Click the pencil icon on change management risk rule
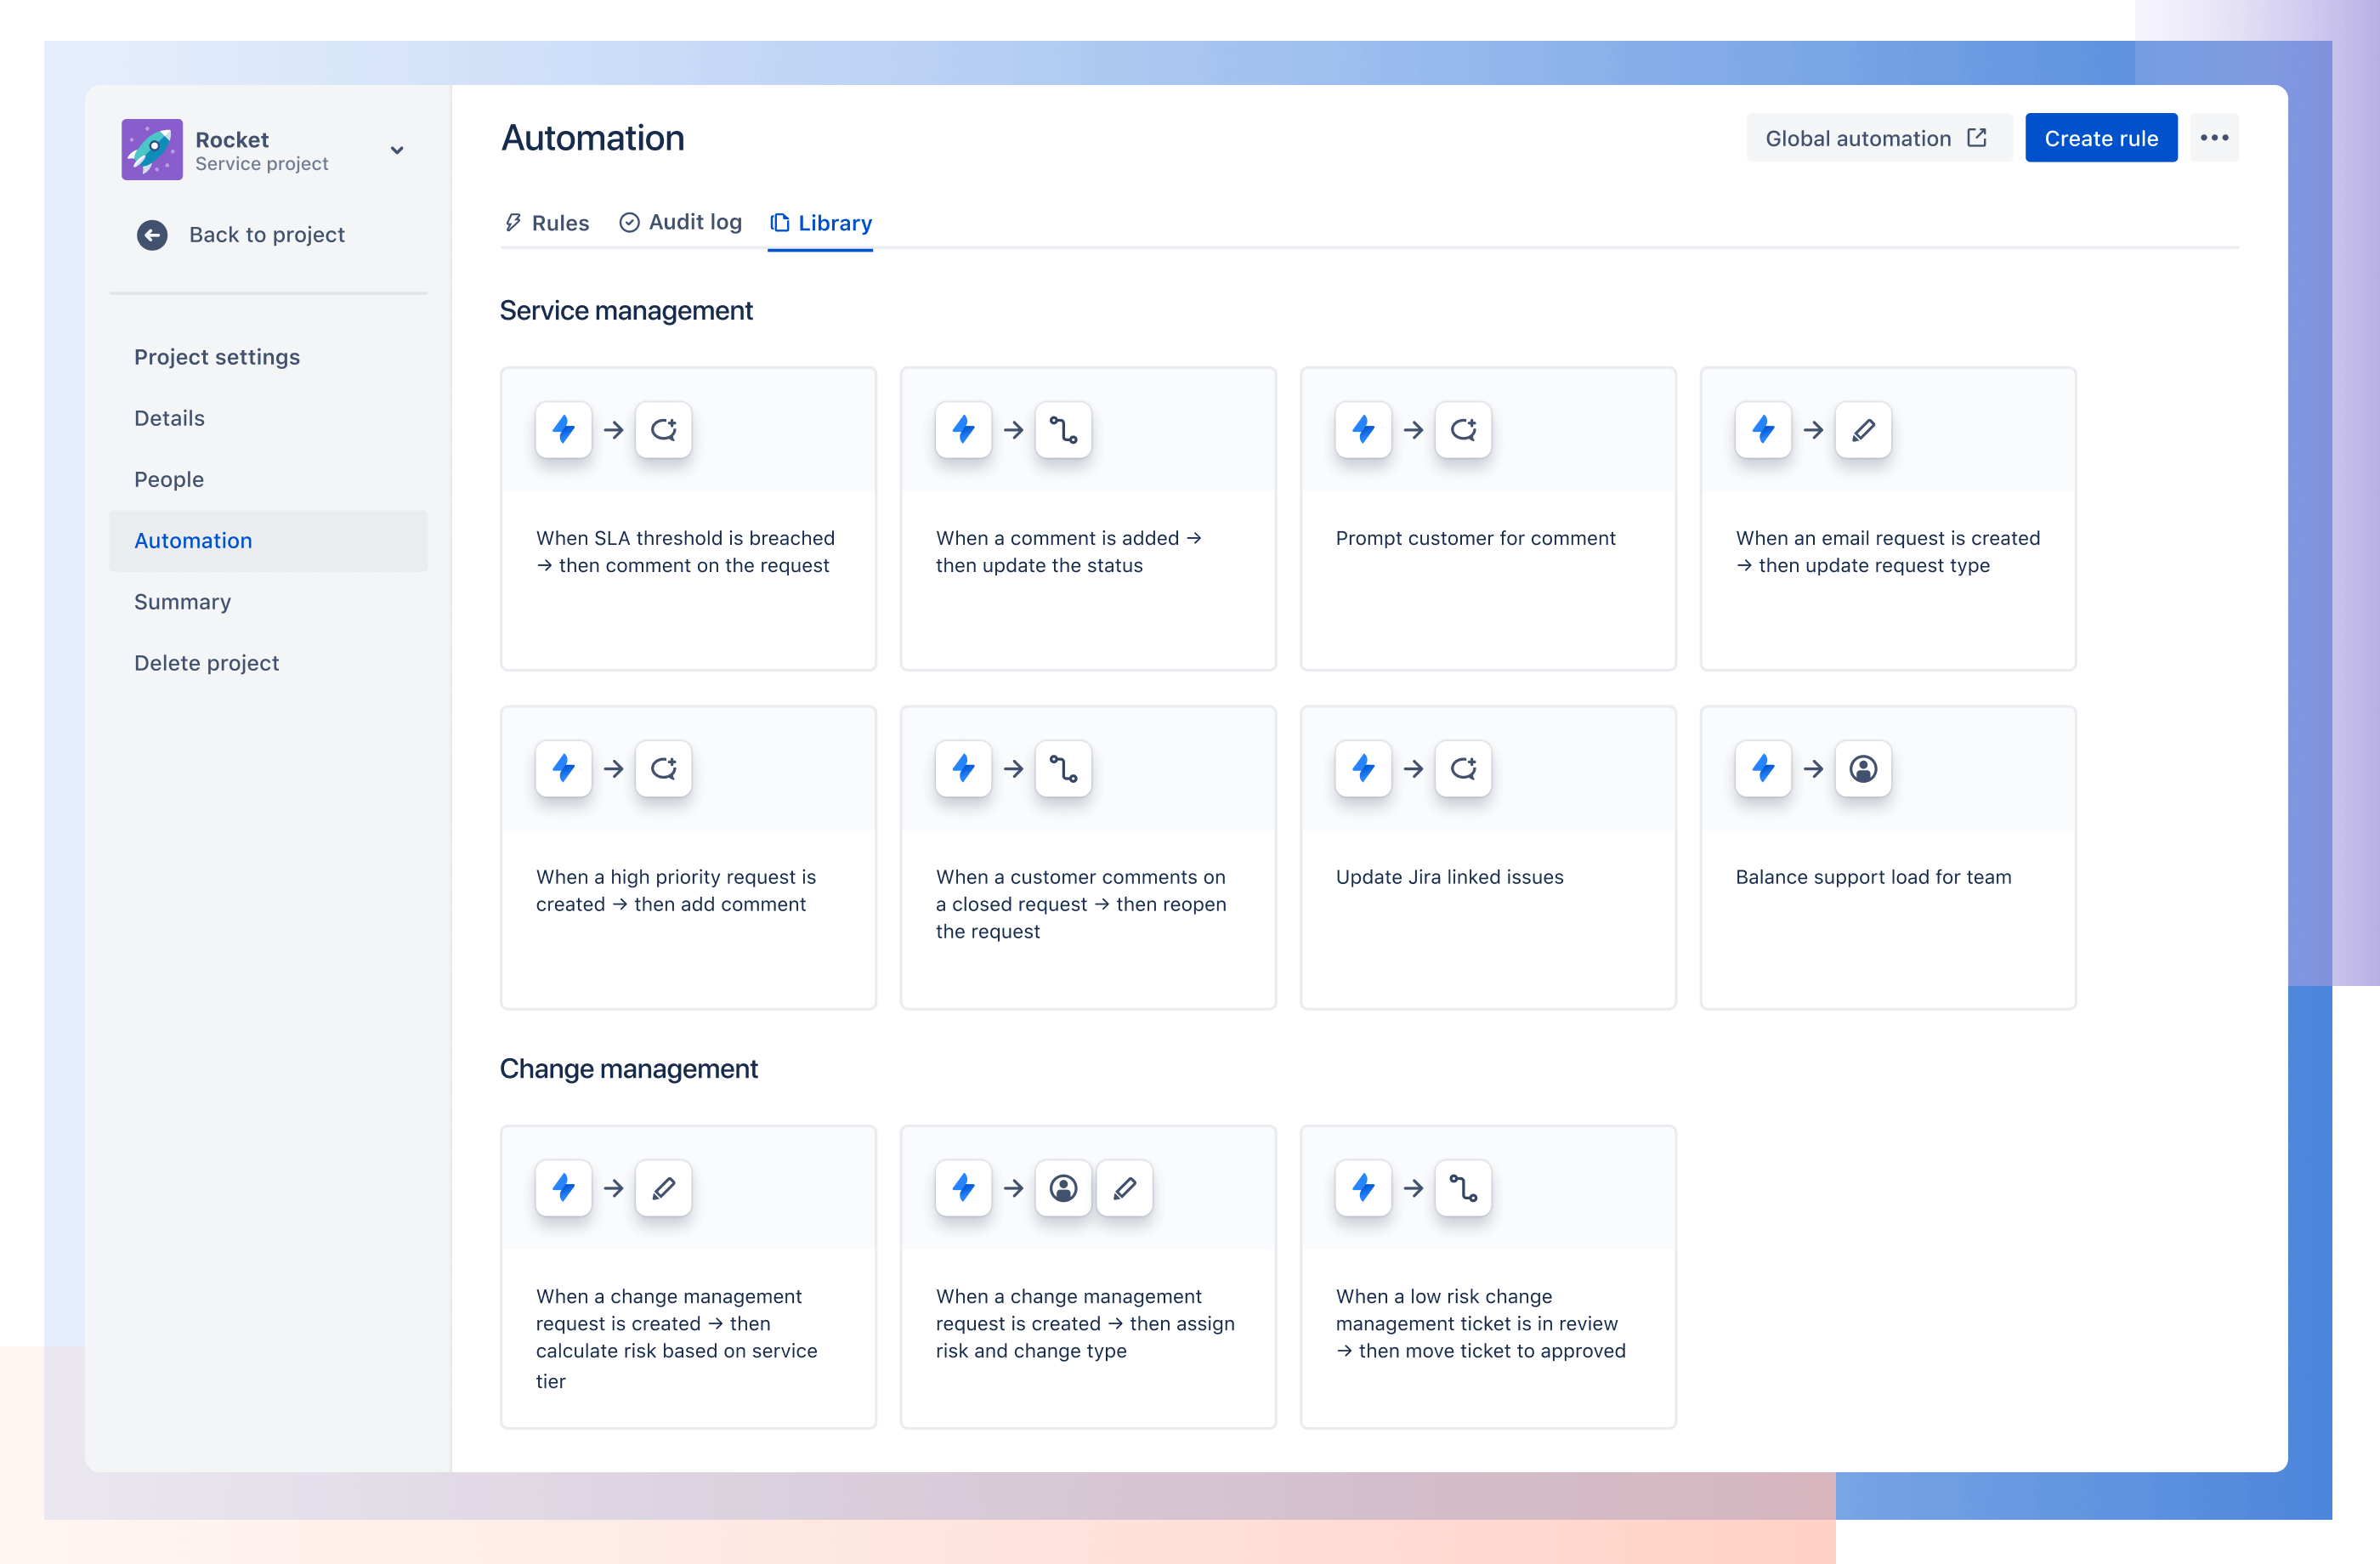Screen dimensions: 2380x1564 (663, 1187)
